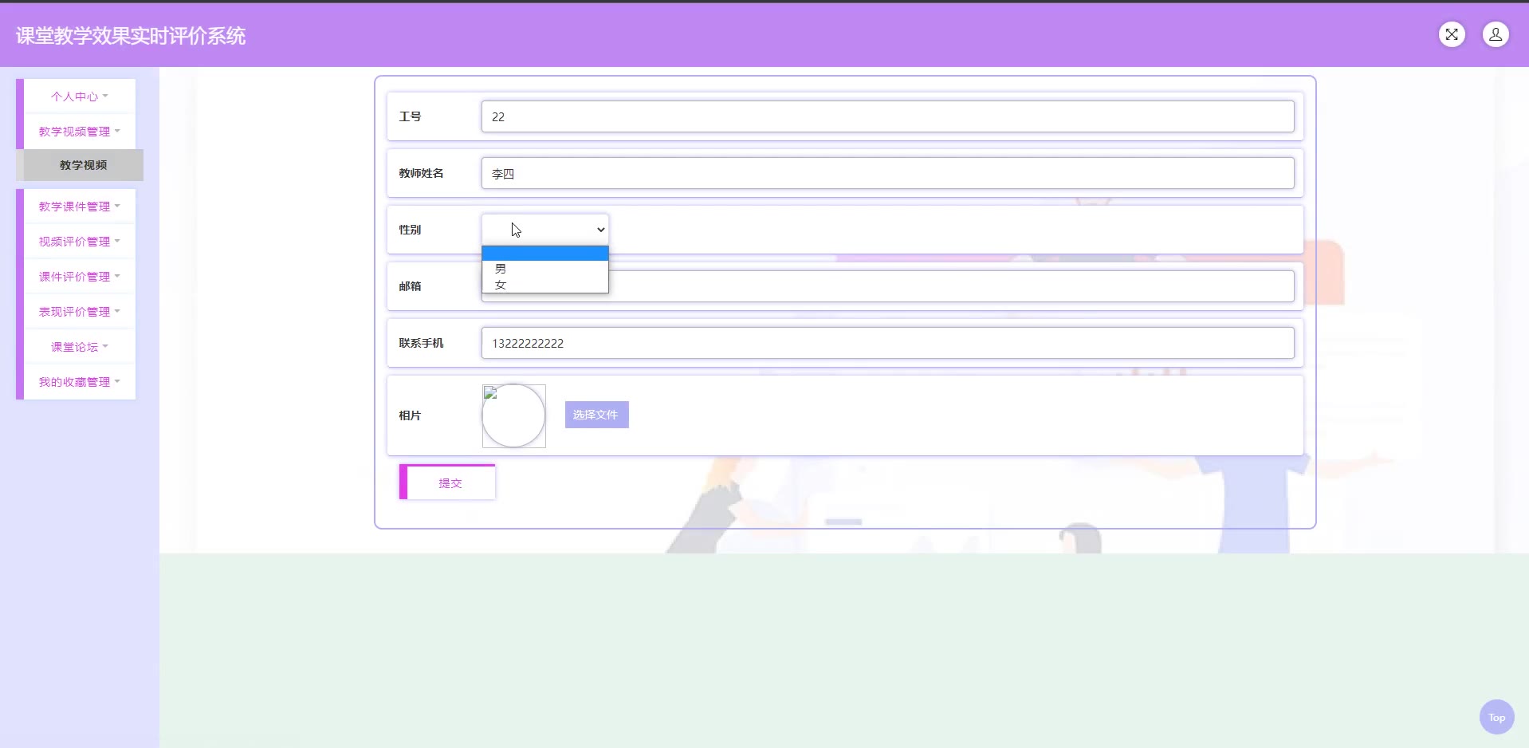Screen dimensions: 1529x748
Task: Expand the 课件评价管理 sidebar menu
Action: click(80, 277)
